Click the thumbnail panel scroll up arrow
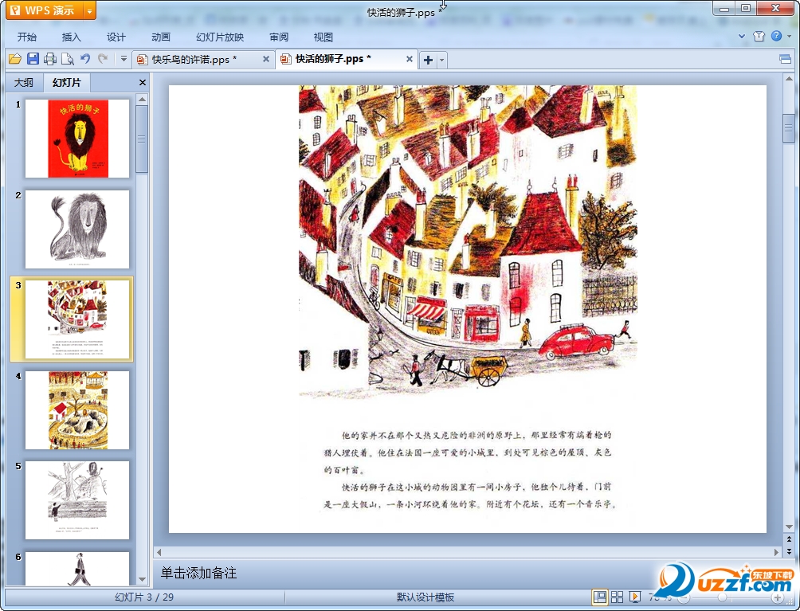800x611 pixels. [143, 99]
